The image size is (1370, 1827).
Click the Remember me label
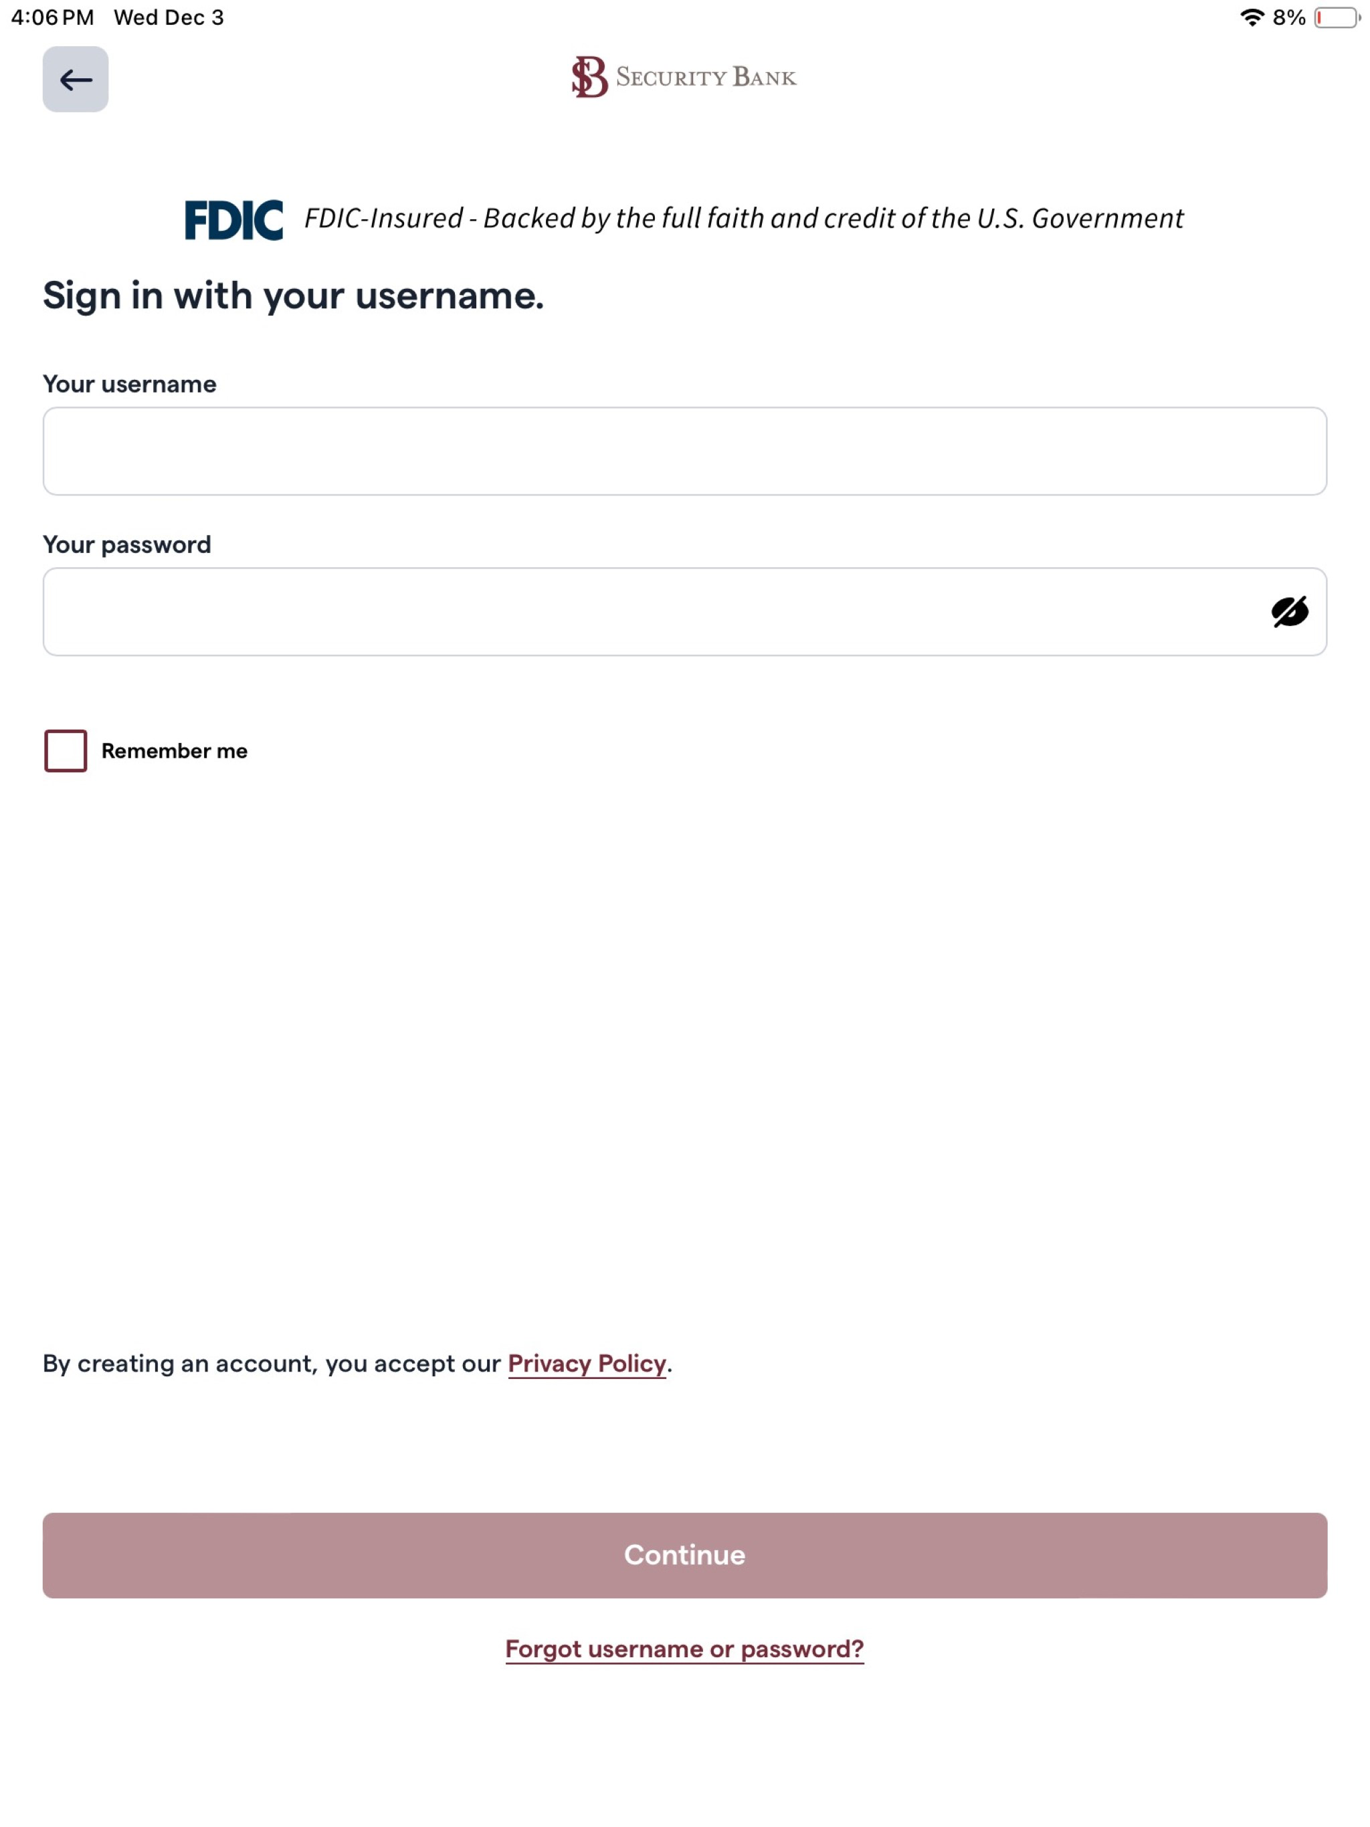coord(175,751)
